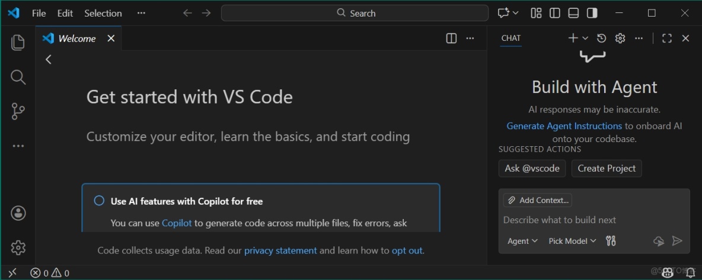Open the Accounts menu icon
The height and width of the screenshot is (280, 702).
point(18,213)
